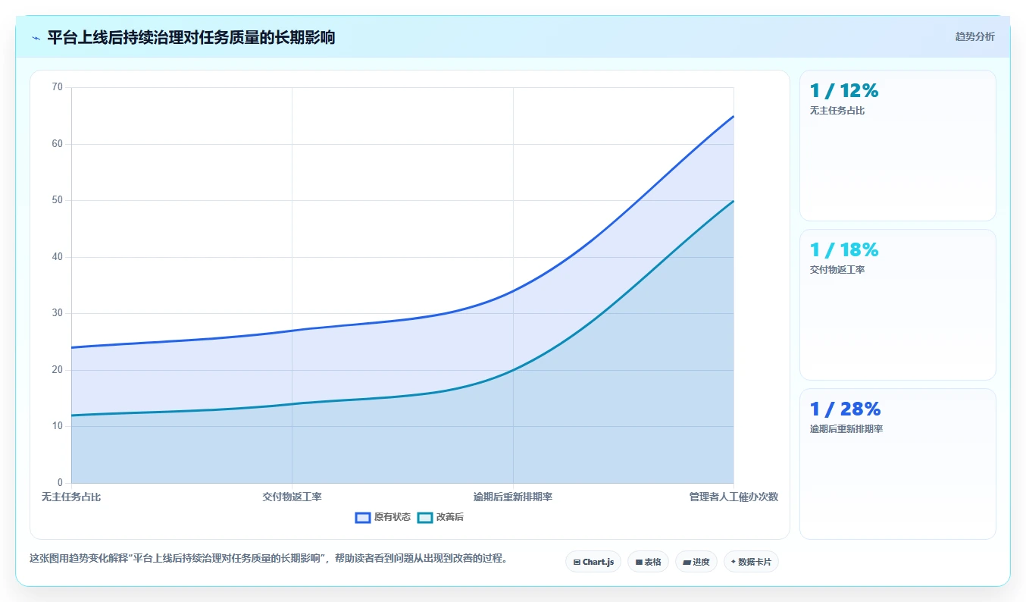Click the lightning icon beside the title
The width and height of the screenshot is (1026, 602).
(36, 38)
